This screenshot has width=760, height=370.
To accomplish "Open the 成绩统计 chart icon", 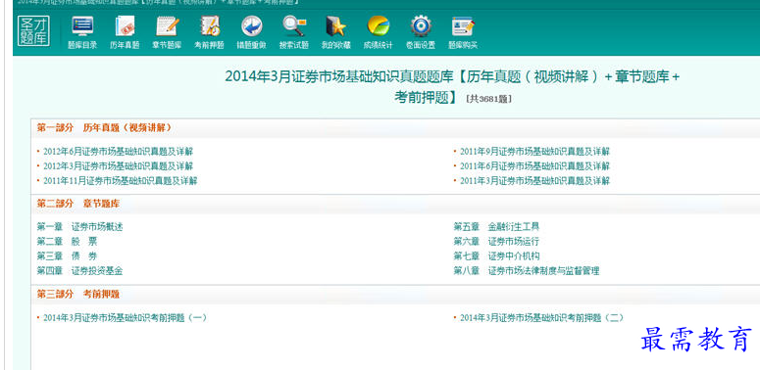I will (379, 26).
